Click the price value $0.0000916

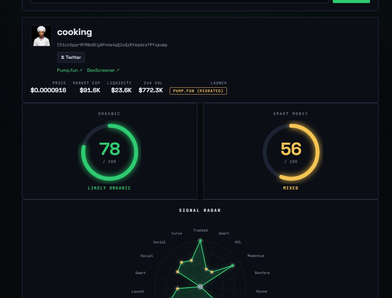click(48, 90)
